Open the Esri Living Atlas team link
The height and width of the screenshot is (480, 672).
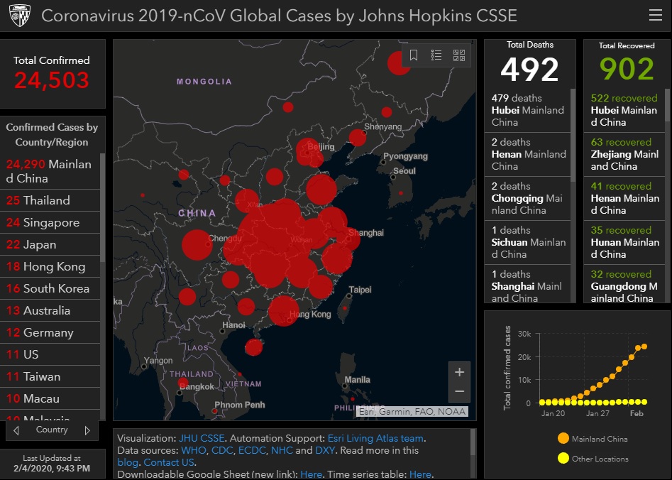[x=375, y=438]
